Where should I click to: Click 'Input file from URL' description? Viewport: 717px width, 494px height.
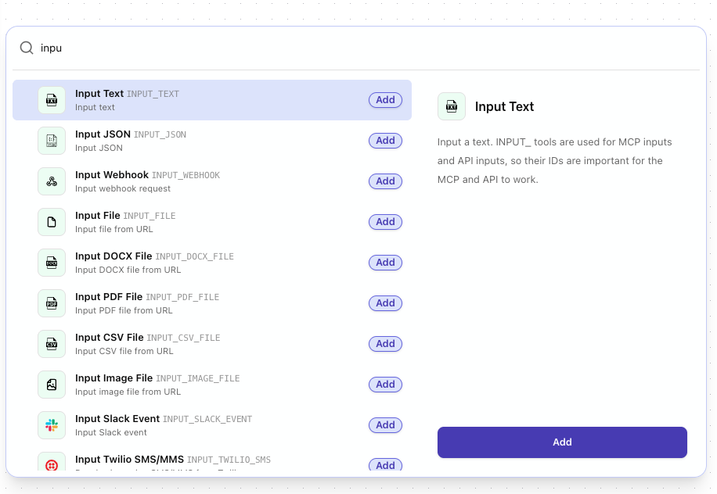113,229
